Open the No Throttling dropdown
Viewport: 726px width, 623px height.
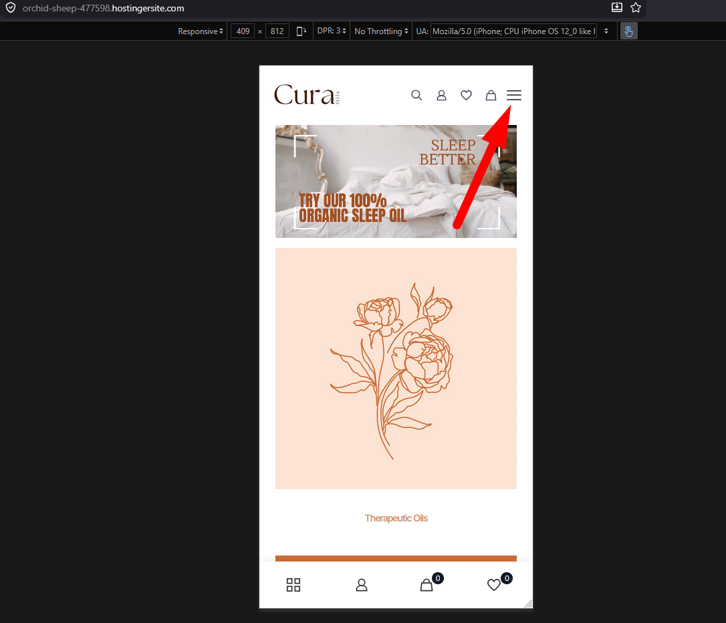coord(381,31)
